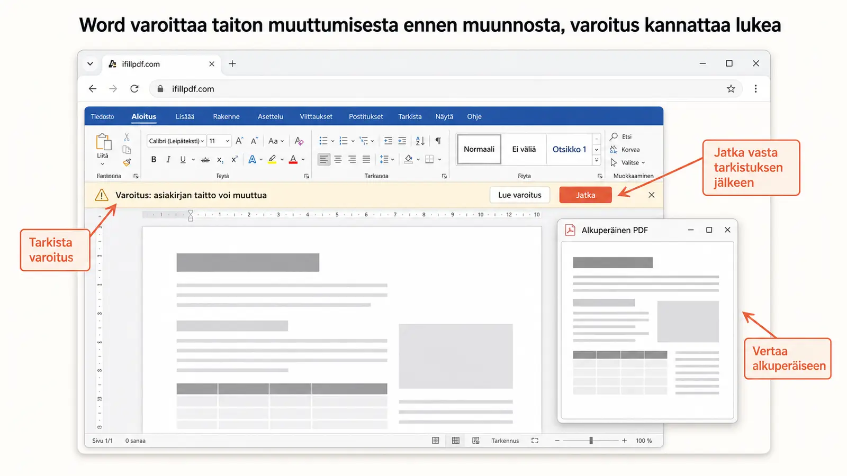Click the Numbered list icon
Viewport: 847px width, 476px height.
[343, 141]
